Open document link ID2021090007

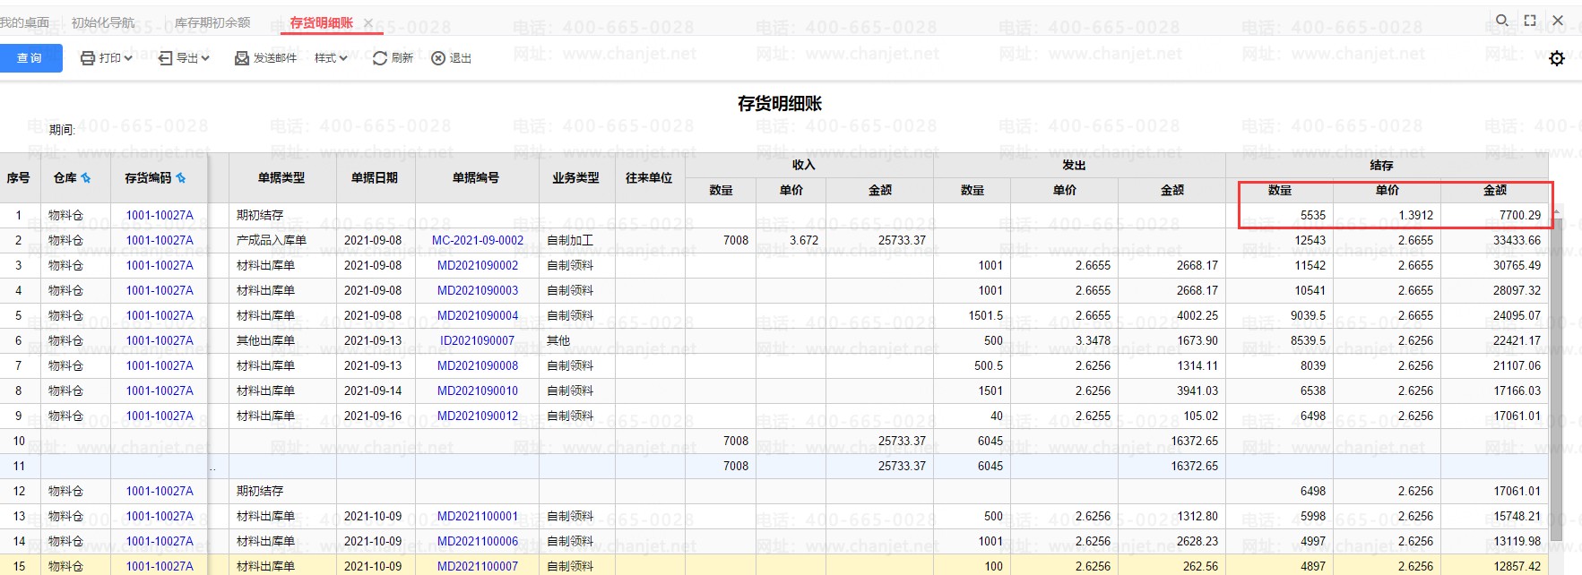pos(478,341)
